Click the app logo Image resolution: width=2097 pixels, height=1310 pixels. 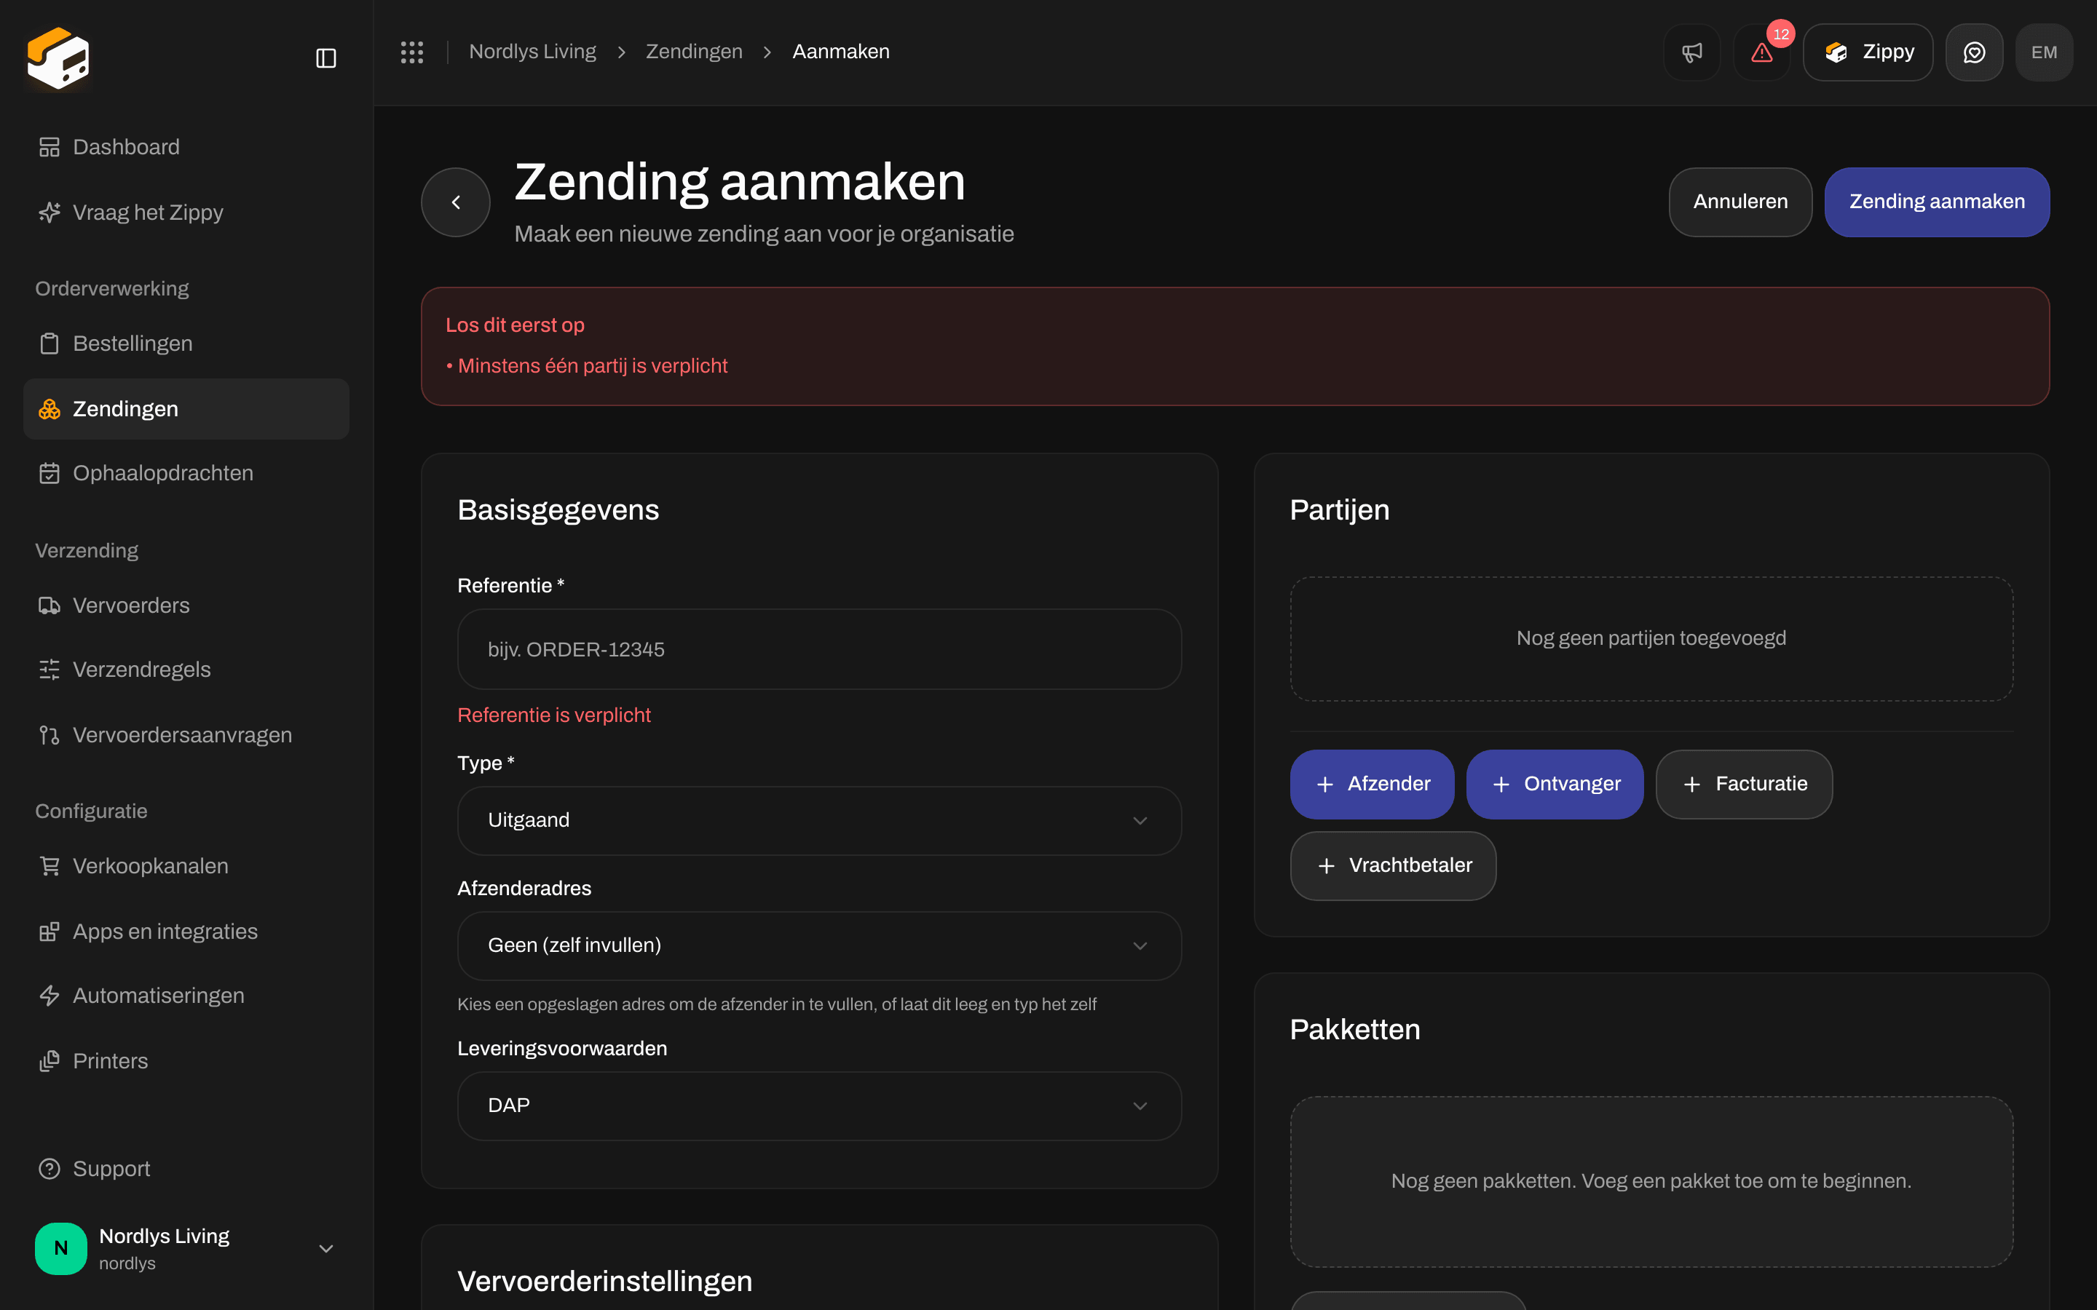pyautogui.click(x=58, y=58)
